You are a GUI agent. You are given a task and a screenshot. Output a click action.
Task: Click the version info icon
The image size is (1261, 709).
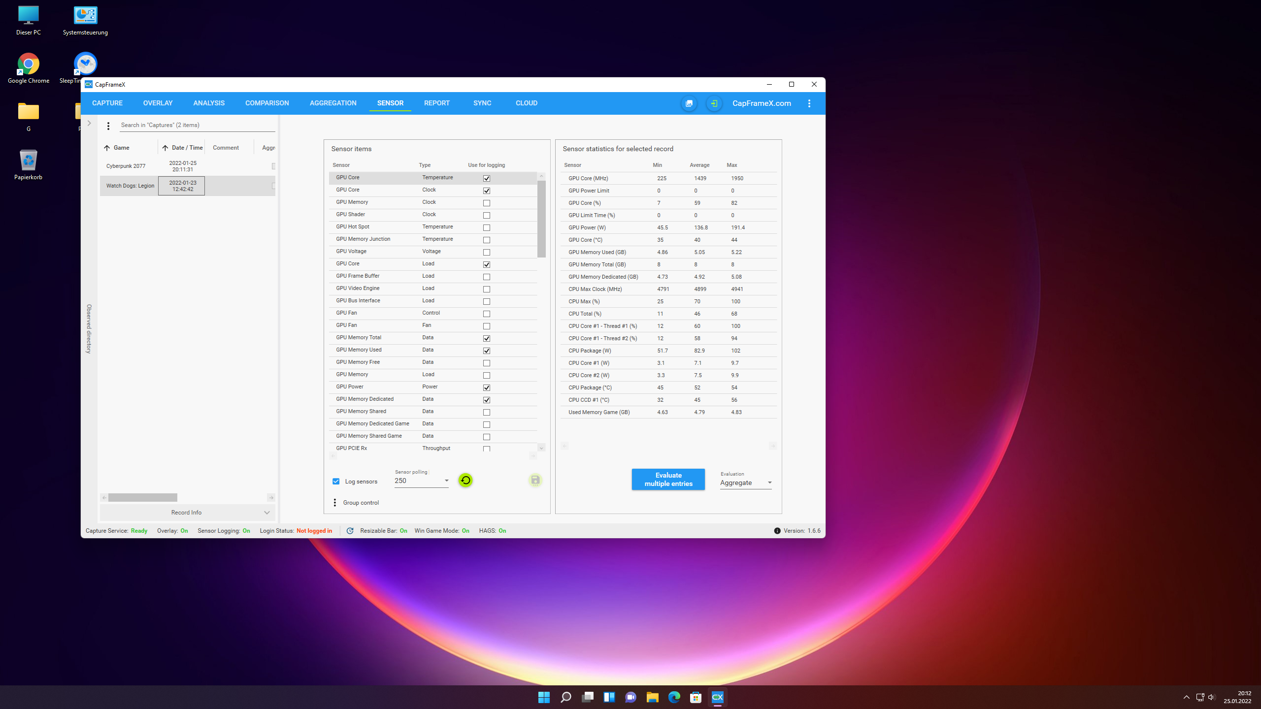point(777,531)
